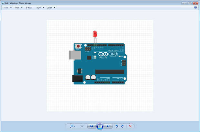The height and width of the screenshot is (132, 200).
Task: Open the Open menu
Action: coord(49,8)
